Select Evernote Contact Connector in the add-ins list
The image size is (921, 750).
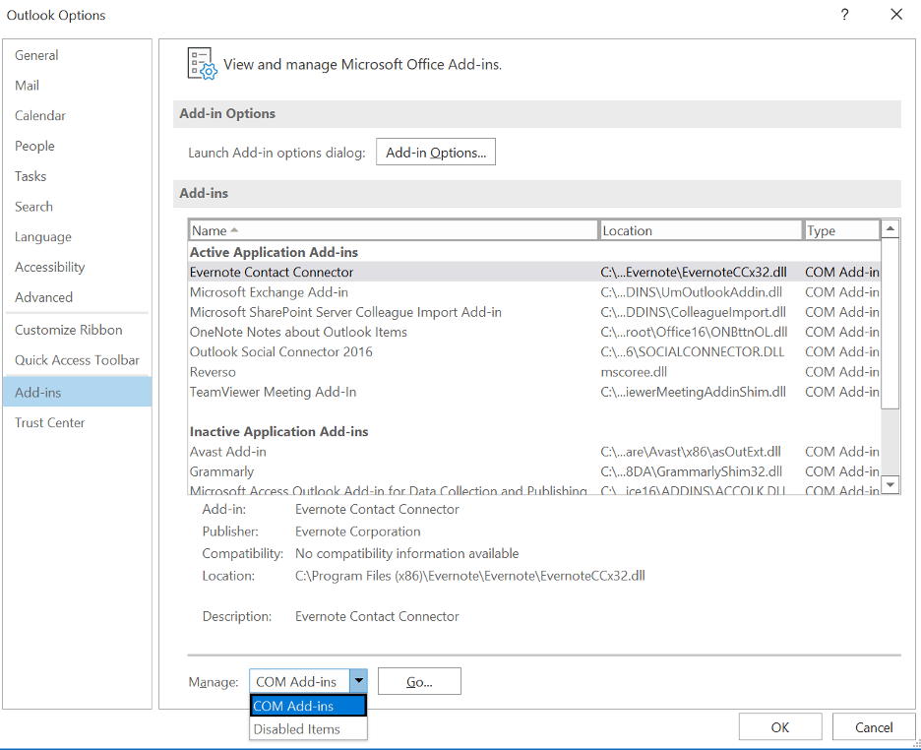pyautogui.click(x=534, y=272)
